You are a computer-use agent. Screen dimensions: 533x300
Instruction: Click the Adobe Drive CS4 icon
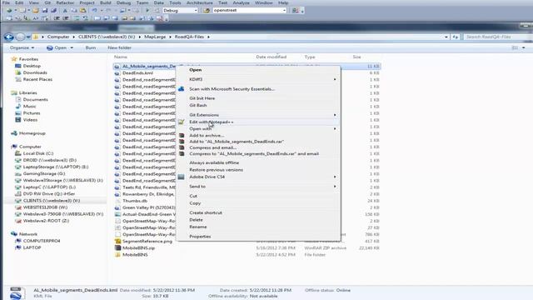click(182, 177)
